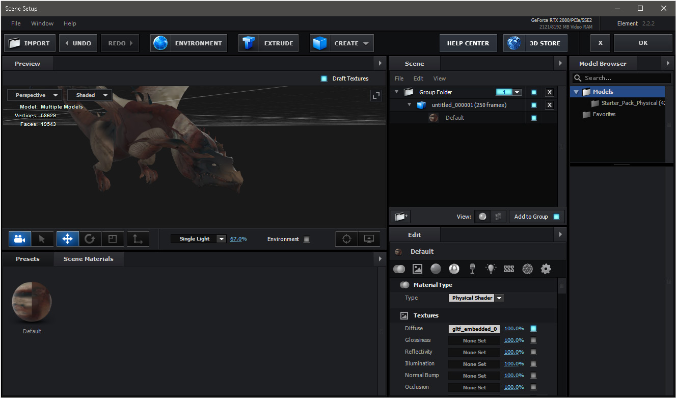The image size is (676, 398).
Task: Select the camera navigation tool
Action: tap(19, 238)
